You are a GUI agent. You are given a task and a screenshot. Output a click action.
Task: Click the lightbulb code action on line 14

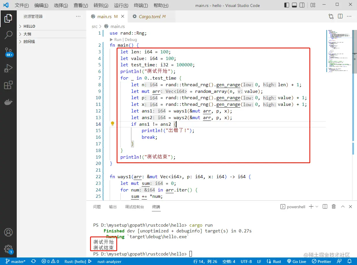click(x=113, y=124)
